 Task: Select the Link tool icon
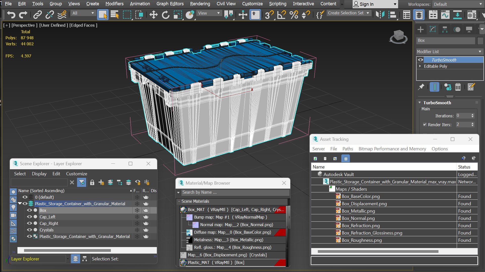(x=37, y=15)
